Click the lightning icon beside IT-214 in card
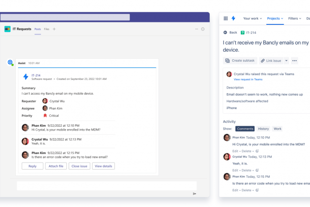 click(x=26, y=76)
